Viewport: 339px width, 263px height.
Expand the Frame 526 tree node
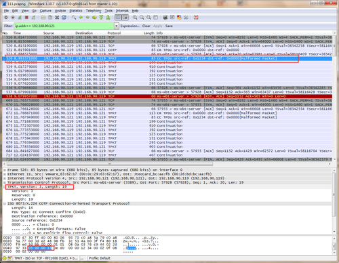(5, 170)
